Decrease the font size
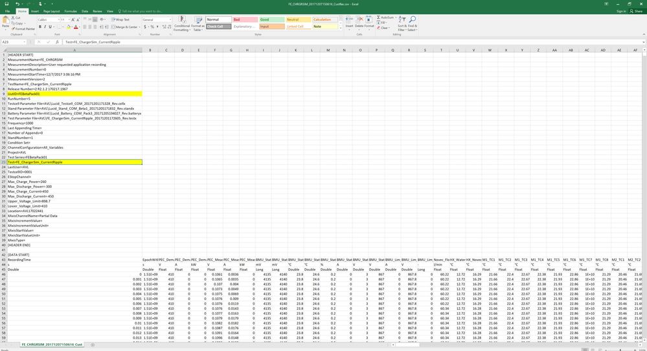This screenshot has height=351, width=647. pos(78,20)
